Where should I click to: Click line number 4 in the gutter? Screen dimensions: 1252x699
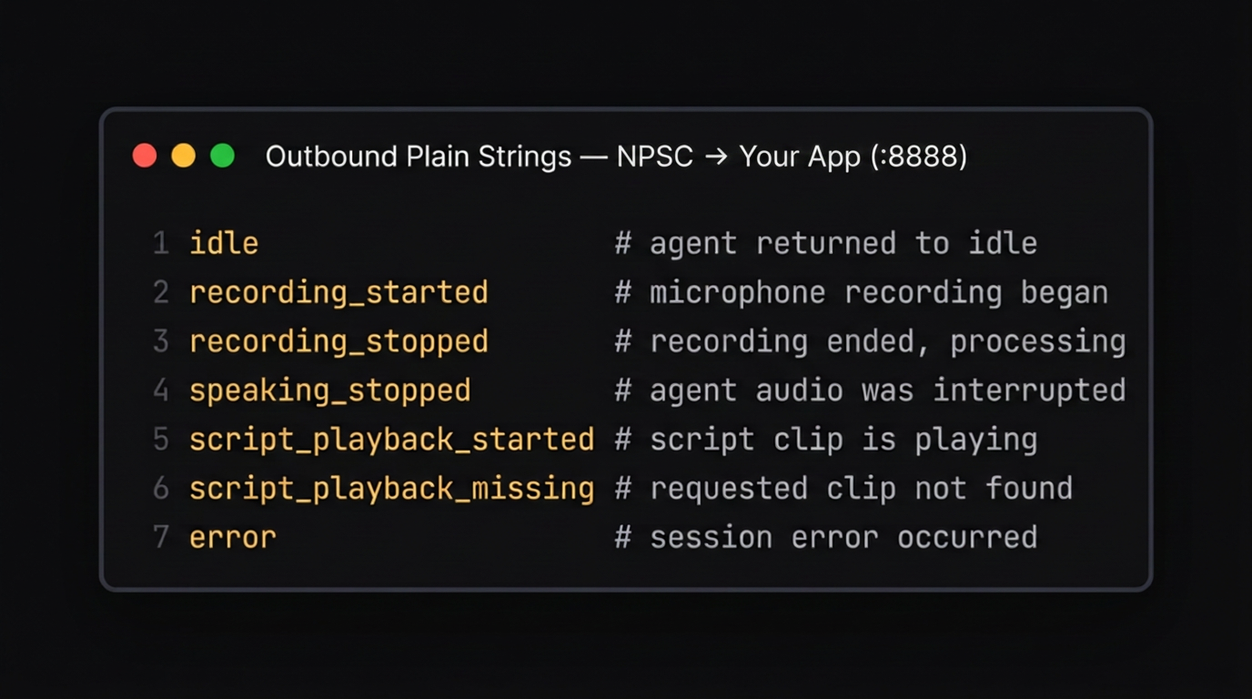pyautogui.click(x=161, y=390)
